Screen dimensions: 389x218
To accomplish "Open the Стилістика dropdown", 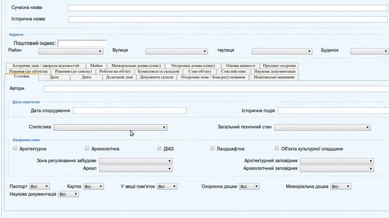I will (x=111, y=127).
